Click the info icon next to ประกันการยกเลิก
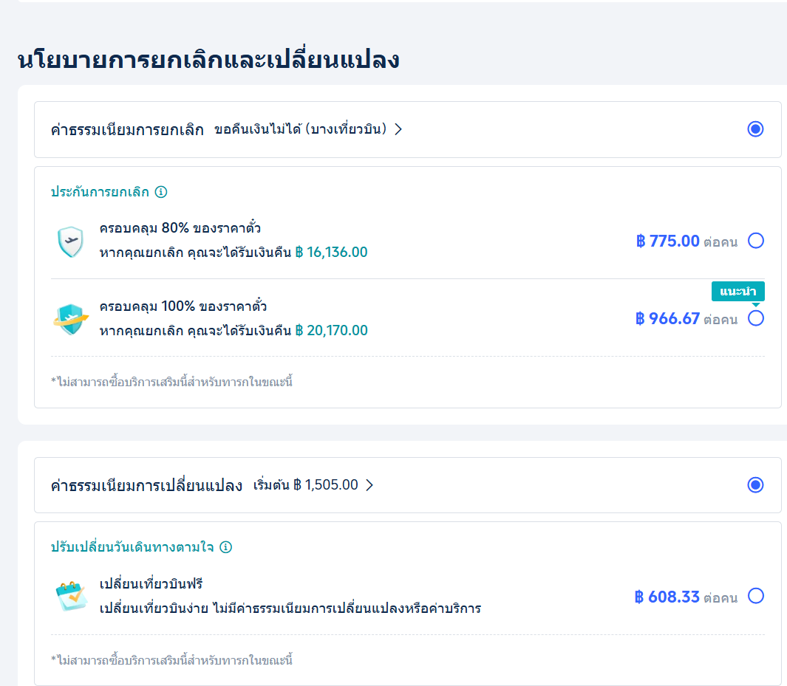This screenshot has width=787, height=686. pyautogui.click(x=160, y=192)
